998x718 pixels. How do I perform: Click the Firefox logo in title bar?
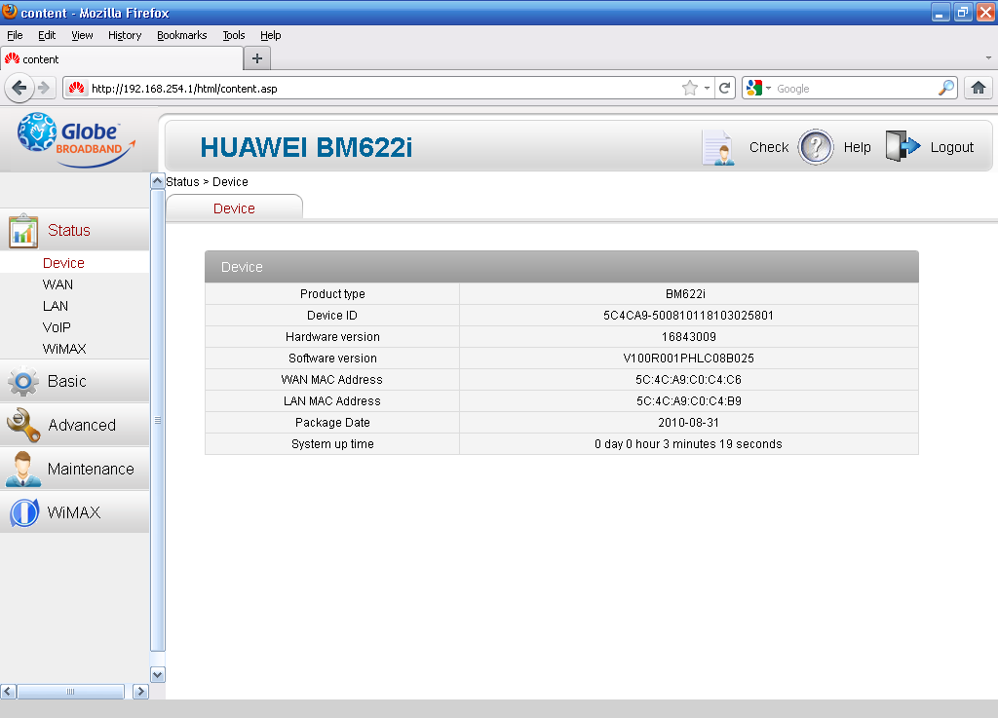(10, 12)
